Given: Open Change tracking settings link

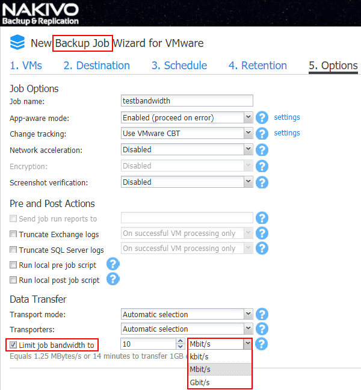Looking at the screenshot, I should tap(287, 133).
